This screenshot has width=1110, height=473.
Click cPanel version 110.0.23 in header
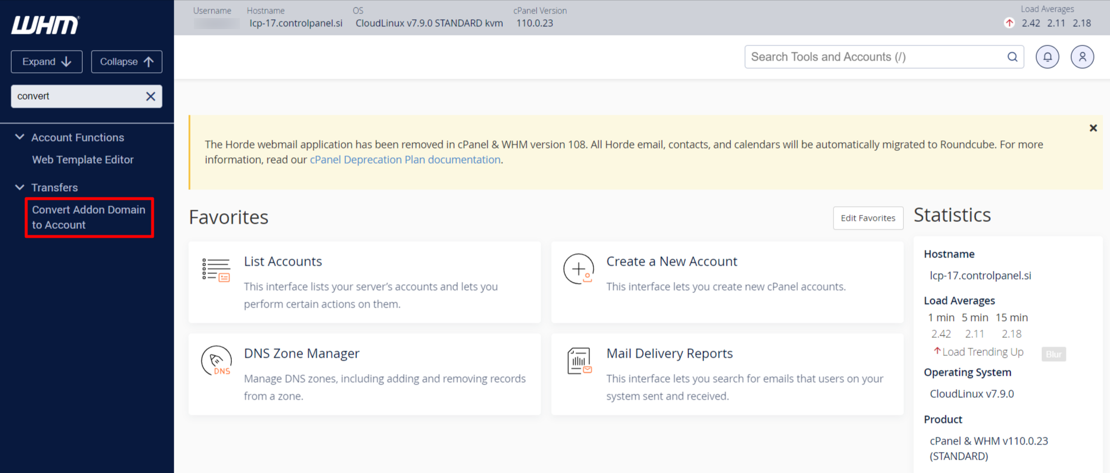click(x=535, y=23)
